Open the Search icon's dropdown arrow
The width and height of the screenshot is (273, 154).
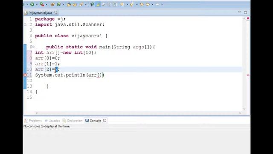pos(86,4)
